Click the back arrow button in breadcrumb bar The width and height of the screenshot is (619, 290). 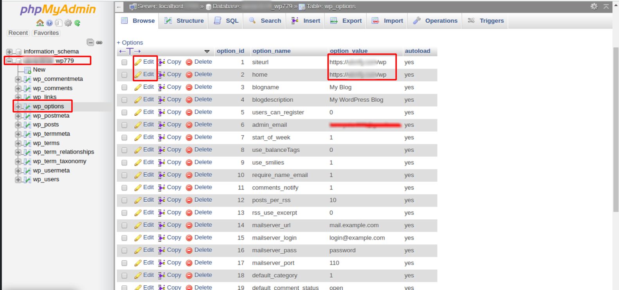pos(119,7)
